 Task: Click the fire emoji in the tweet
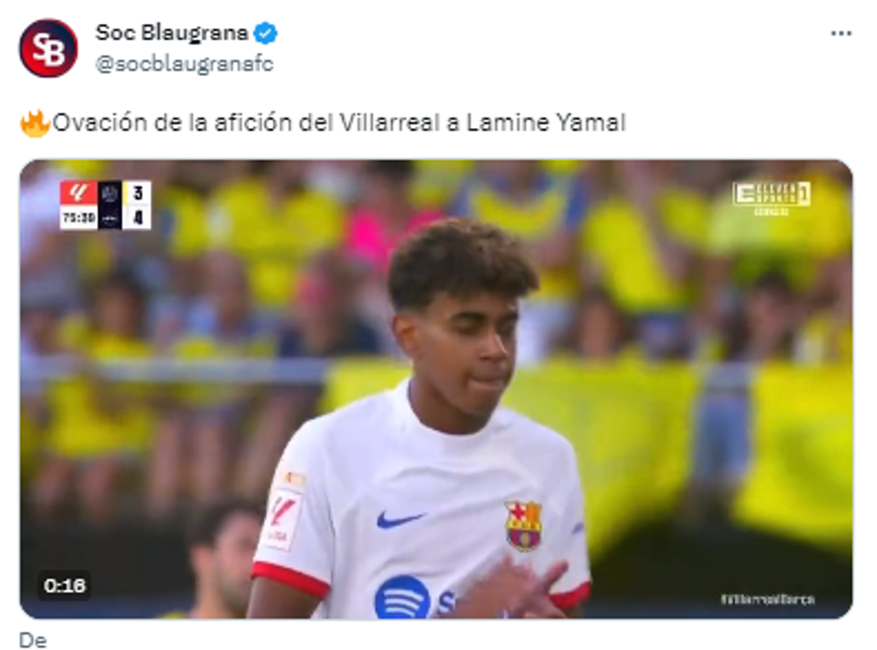35,123
